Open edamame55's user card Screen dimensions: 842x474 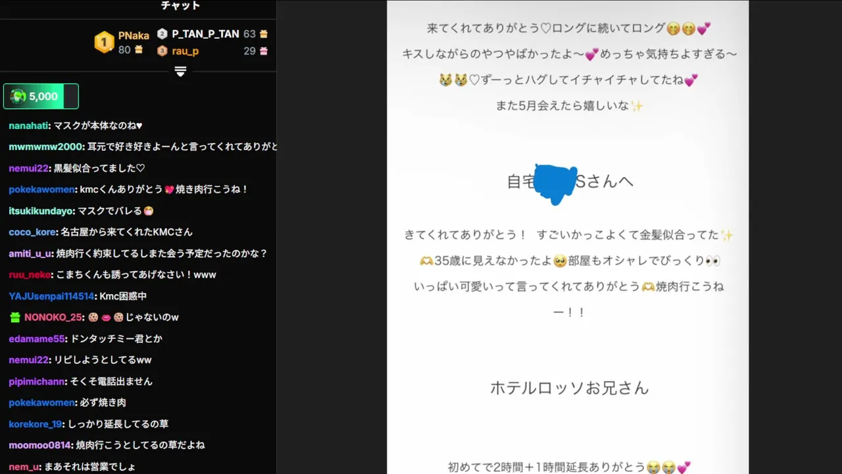click(x=37, y=338)
